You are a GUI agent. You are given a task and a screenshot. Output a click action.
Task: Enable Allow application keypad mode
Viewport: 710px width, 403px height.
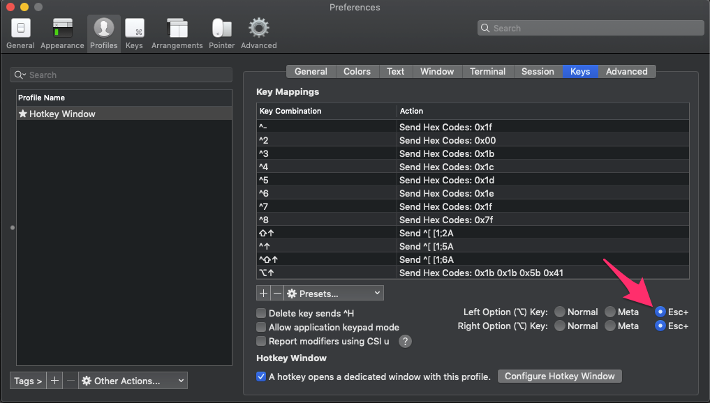pos(262,327)
